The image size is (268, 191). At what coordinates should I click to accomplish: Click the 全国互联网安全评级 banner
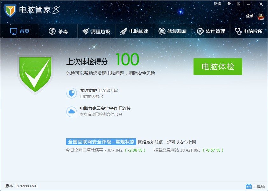tap(101, 142)
